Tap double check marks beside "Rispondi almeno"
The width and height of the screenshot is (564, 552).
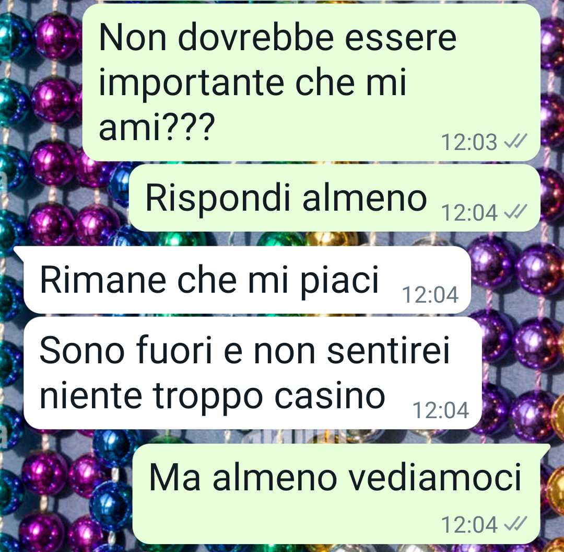(515, 212)
